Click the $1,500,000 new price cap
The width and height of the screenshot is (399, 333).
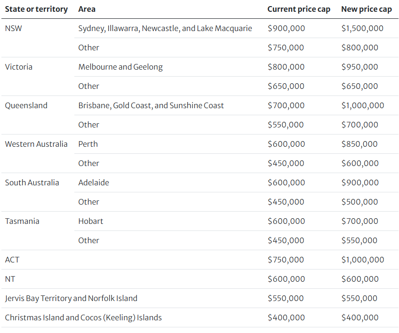tap(362, 28)
